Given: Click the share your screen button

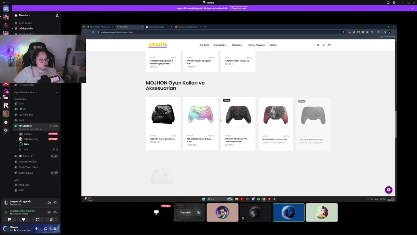Looking at the screenshot, I should pos(23,219).
